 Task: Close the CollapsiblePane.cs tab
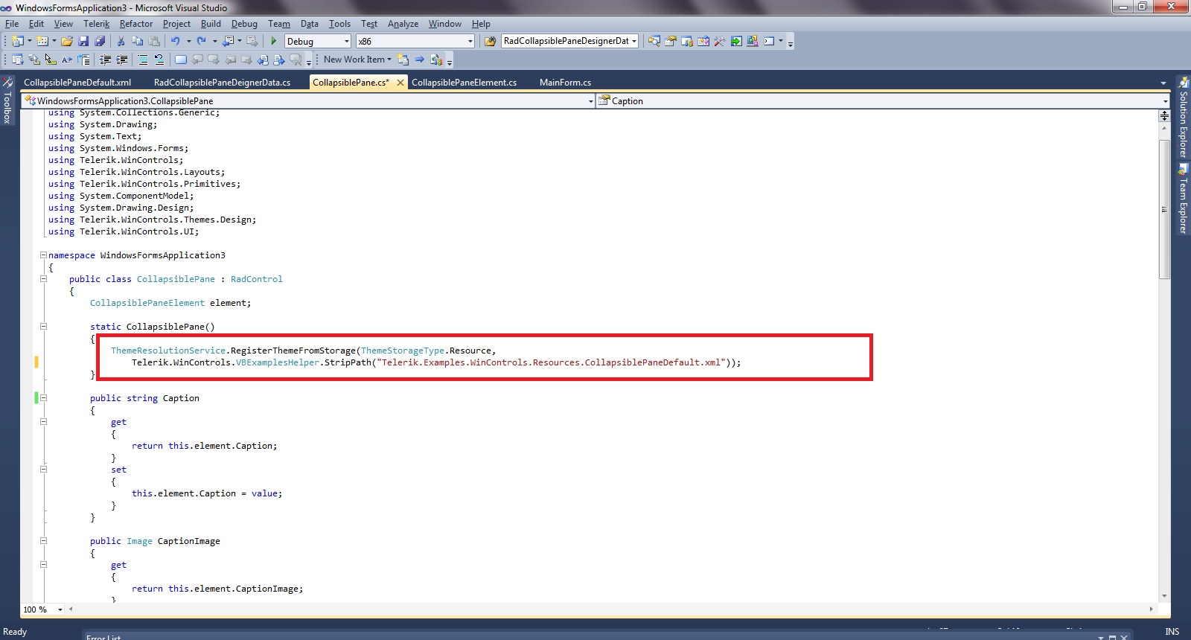[x=400, y=83]
